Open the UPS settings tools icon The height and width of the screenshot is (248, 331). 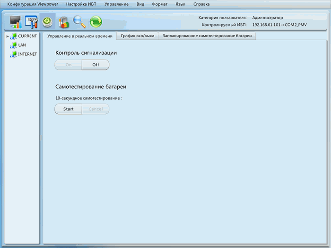32,22
